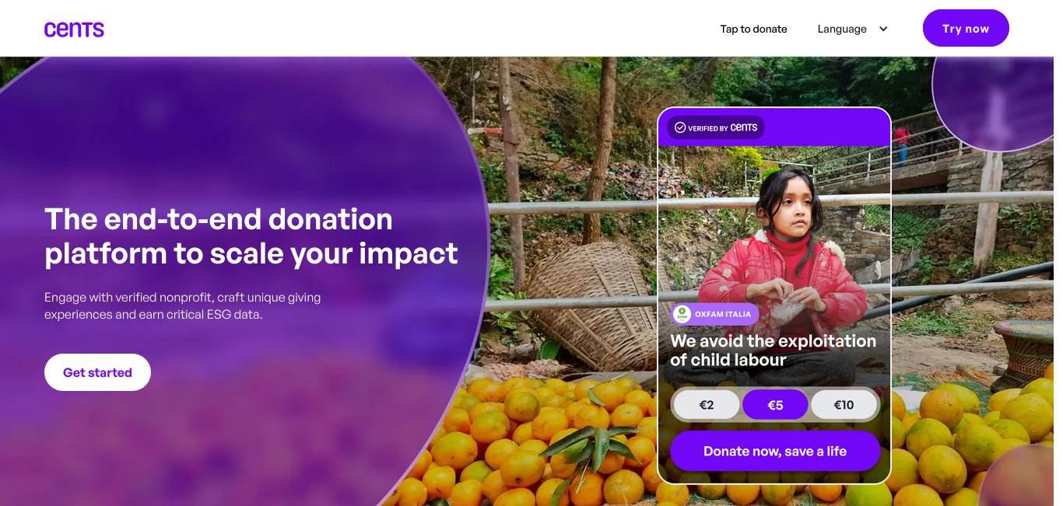1063x506 pixels.
Task: Click the Cents wordmark in verified badge
Action: [x=743, y=127]
